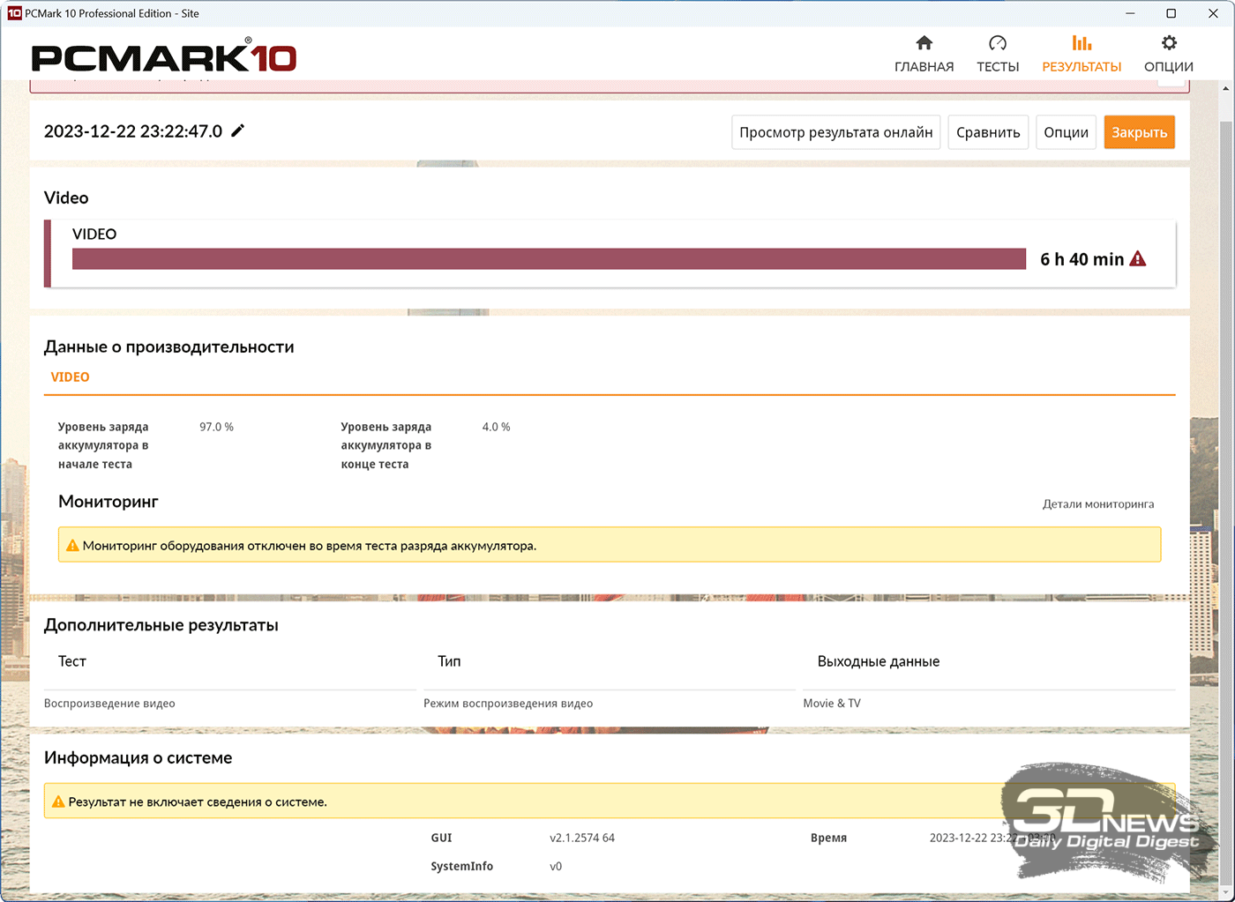Click the monitoring disabled warning icon
Image resolution: width=1235 pixels, height=902 pixels.
coord(72,546)
